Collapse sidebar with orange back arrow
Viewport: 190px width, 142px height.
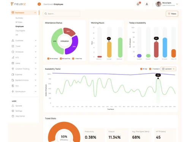pos(39,4)
